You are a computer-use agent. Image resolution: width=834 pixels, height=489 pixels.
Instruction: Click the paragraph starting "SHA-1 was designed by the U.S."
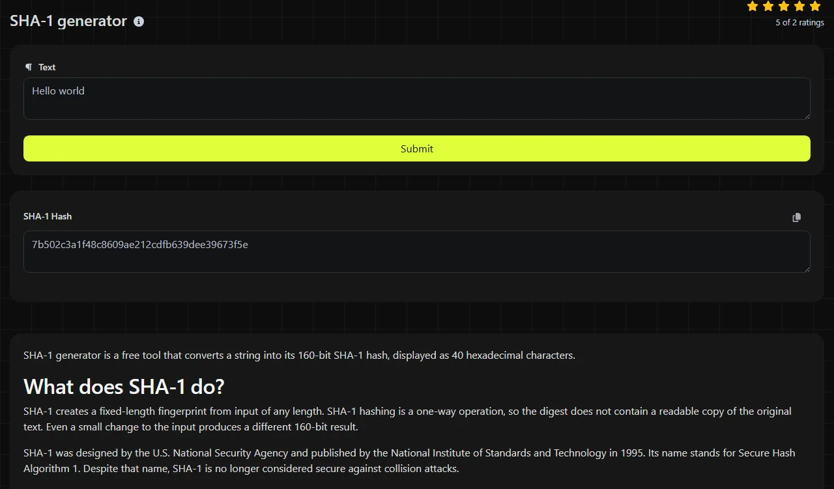(x=409, y=460)
